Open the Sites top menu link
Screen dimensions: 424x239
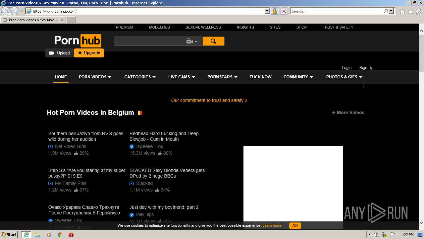275,27
